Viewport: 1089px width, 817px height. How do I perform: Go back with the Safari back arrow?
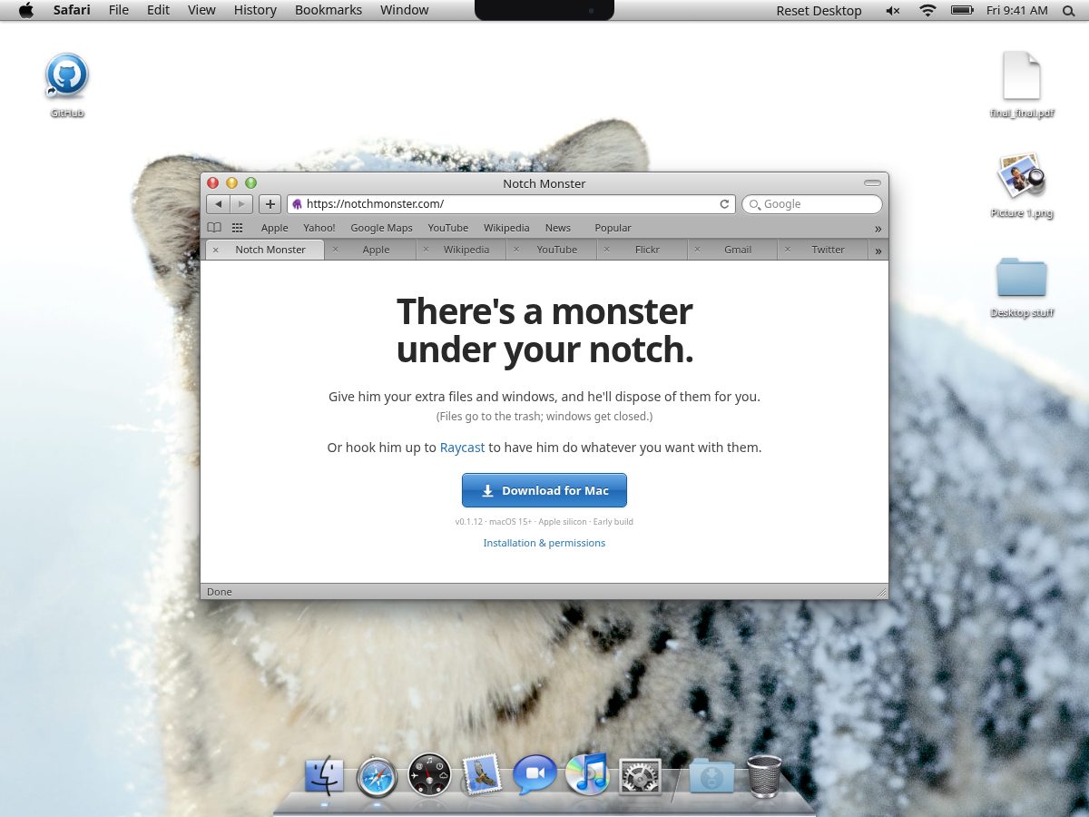point(218,204)
